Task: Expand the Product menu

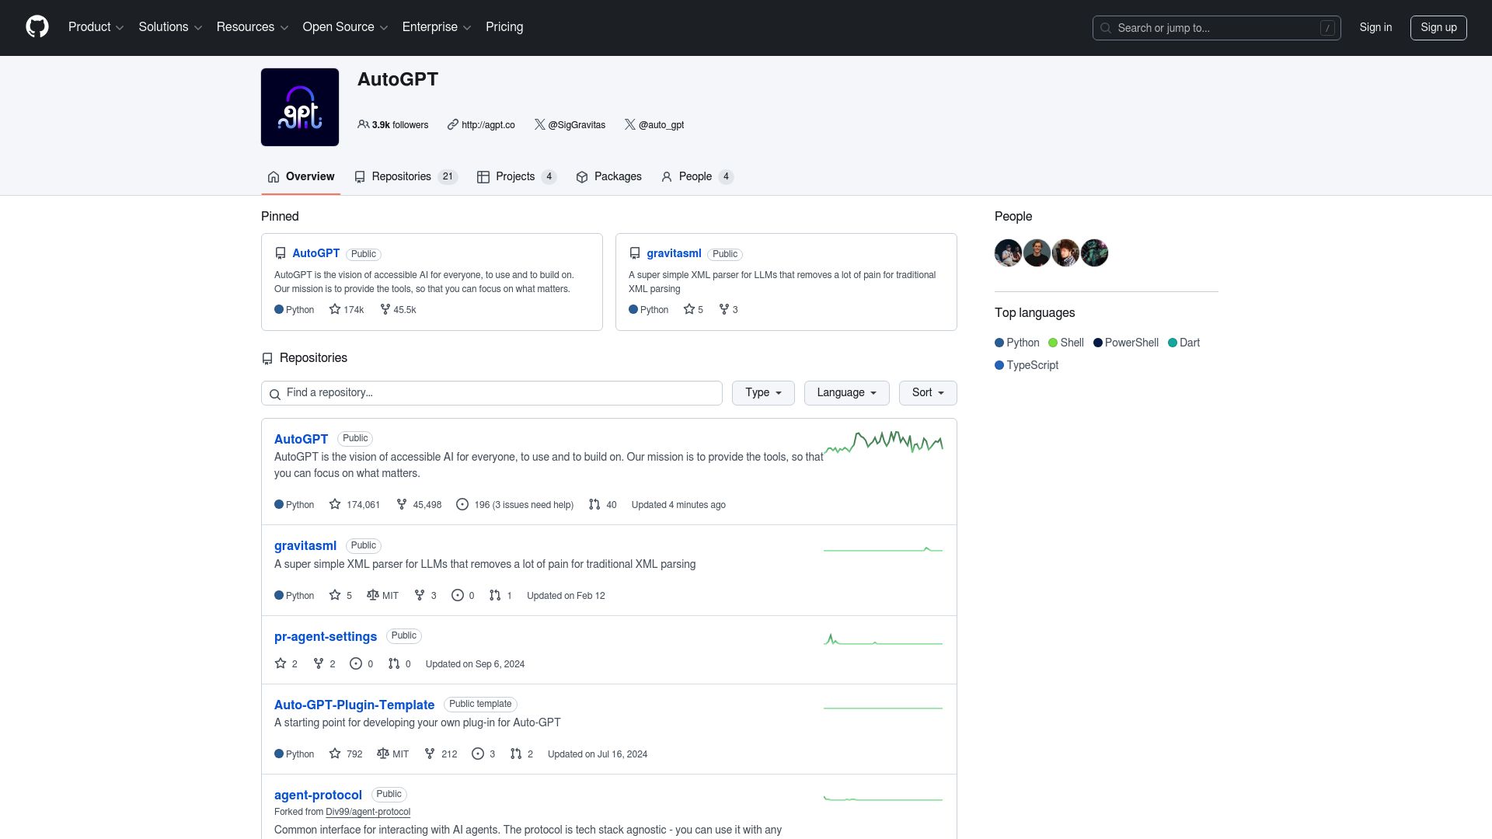Action: pyautogui.click(x=96, y=27)
